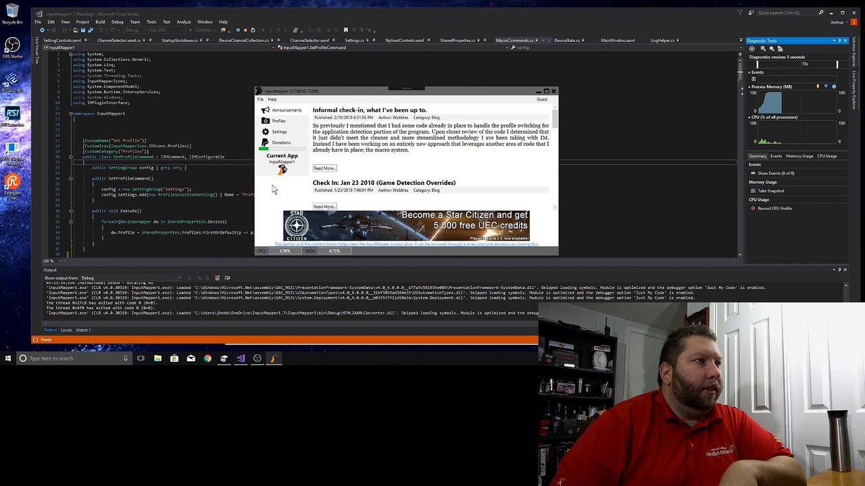Viewport: 865px width, 486px height.
Task: Open the Announcements megaphone icon in InputMapper
Action: (265, 110)
